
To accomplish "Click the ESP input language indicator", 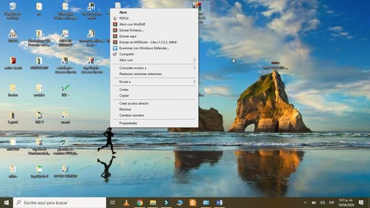I will tap(331, 203).
